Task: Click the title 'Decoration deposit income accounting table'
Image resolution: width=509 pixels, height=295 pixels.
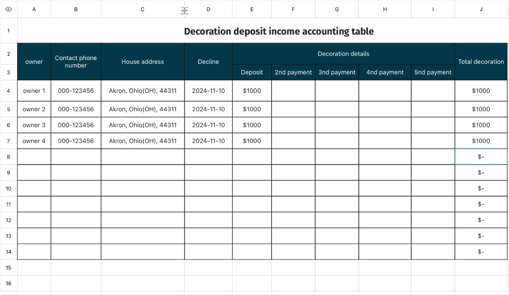Action: point(279,31)
